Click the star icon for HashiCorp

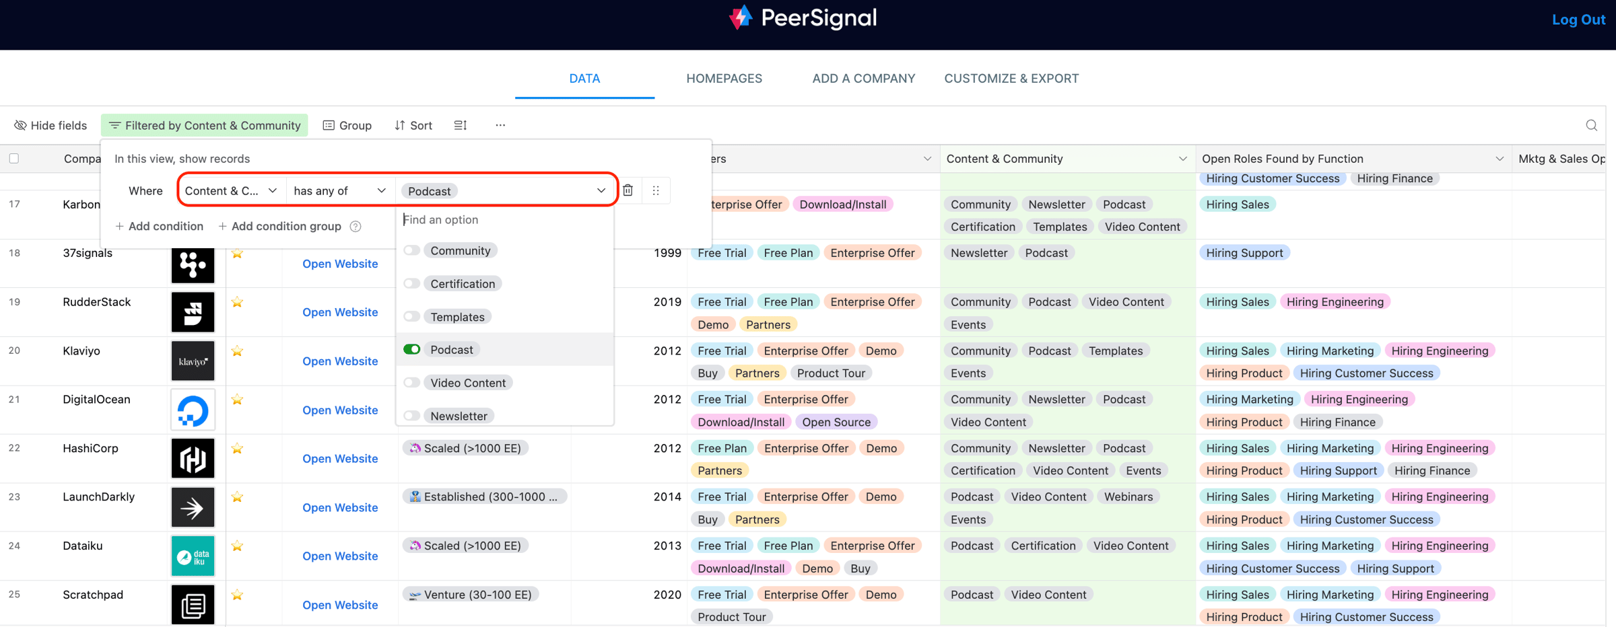click(x=237, y=448)
